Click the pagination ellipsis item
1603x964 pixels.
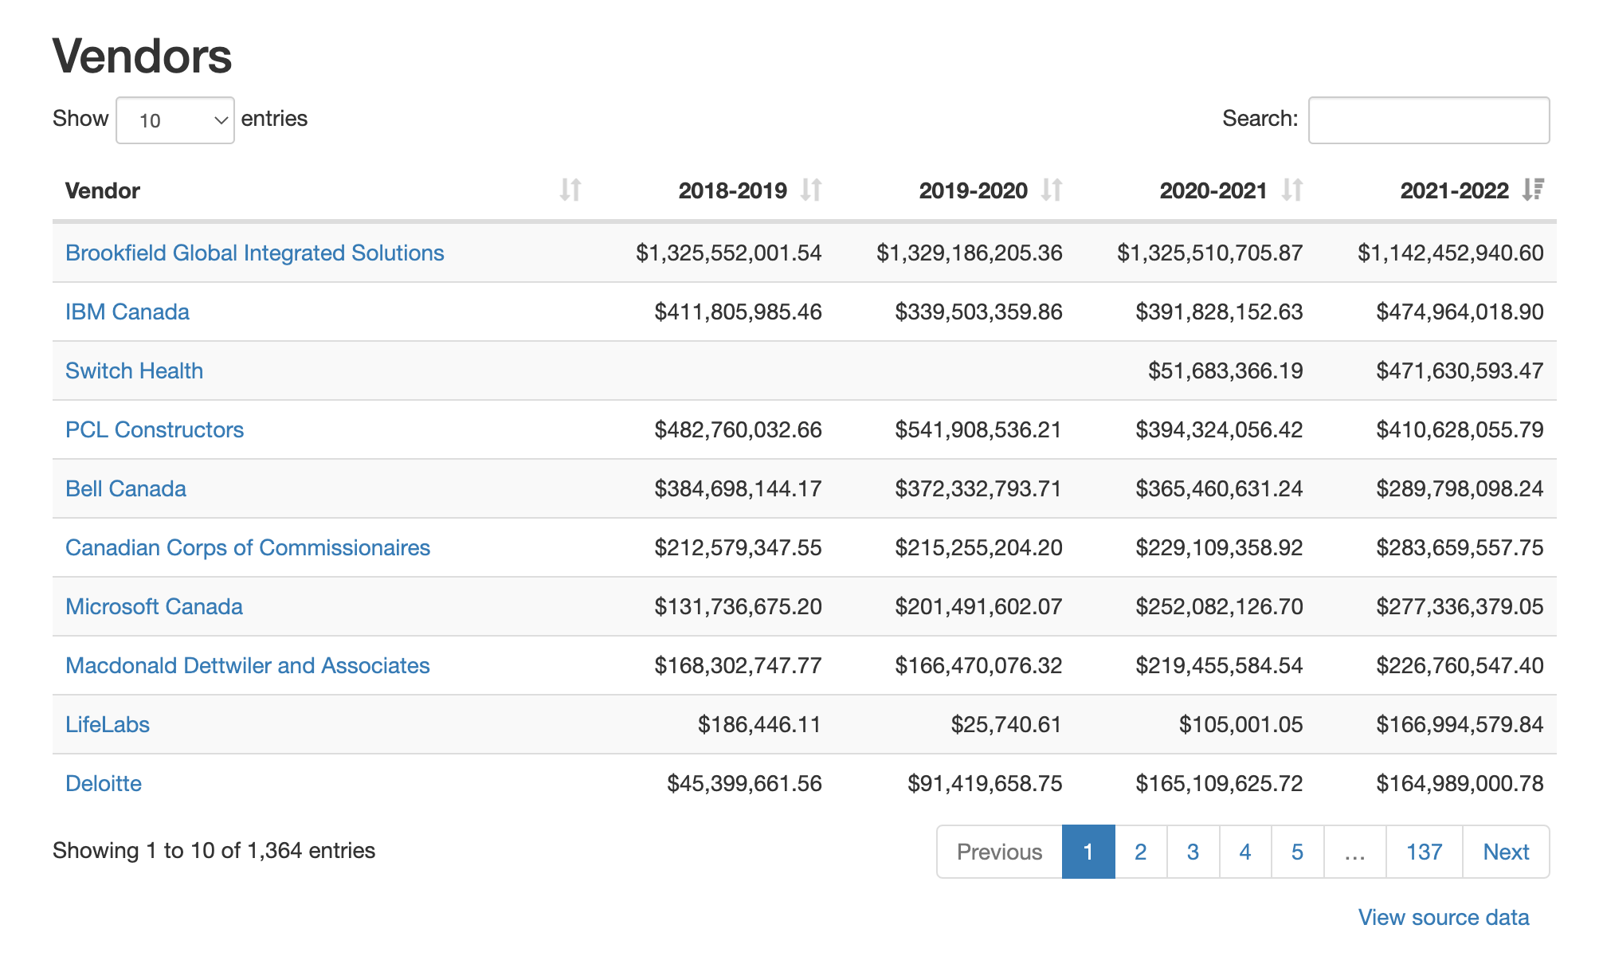click(1355, 852)
